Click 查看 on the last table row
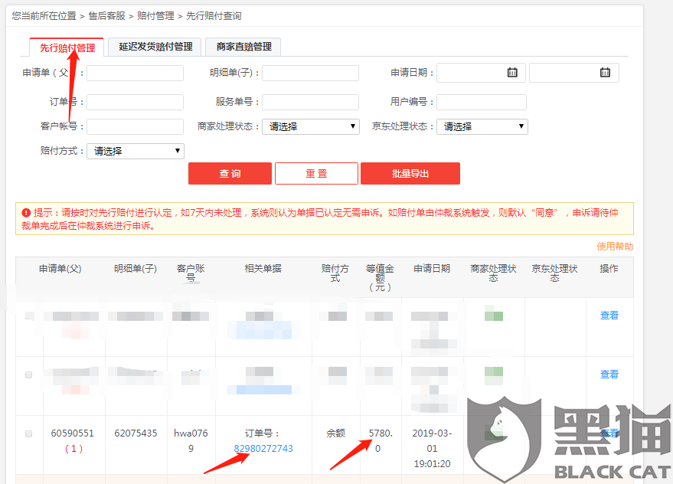Viewport: 673px width, 484px height. (609, 433)
